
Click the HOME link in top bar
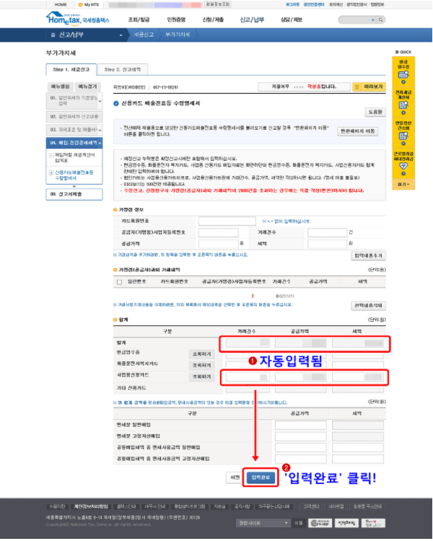(x=61, y=4)
